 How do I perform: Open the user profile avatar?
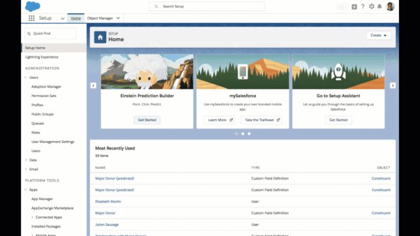click(390, 7)
